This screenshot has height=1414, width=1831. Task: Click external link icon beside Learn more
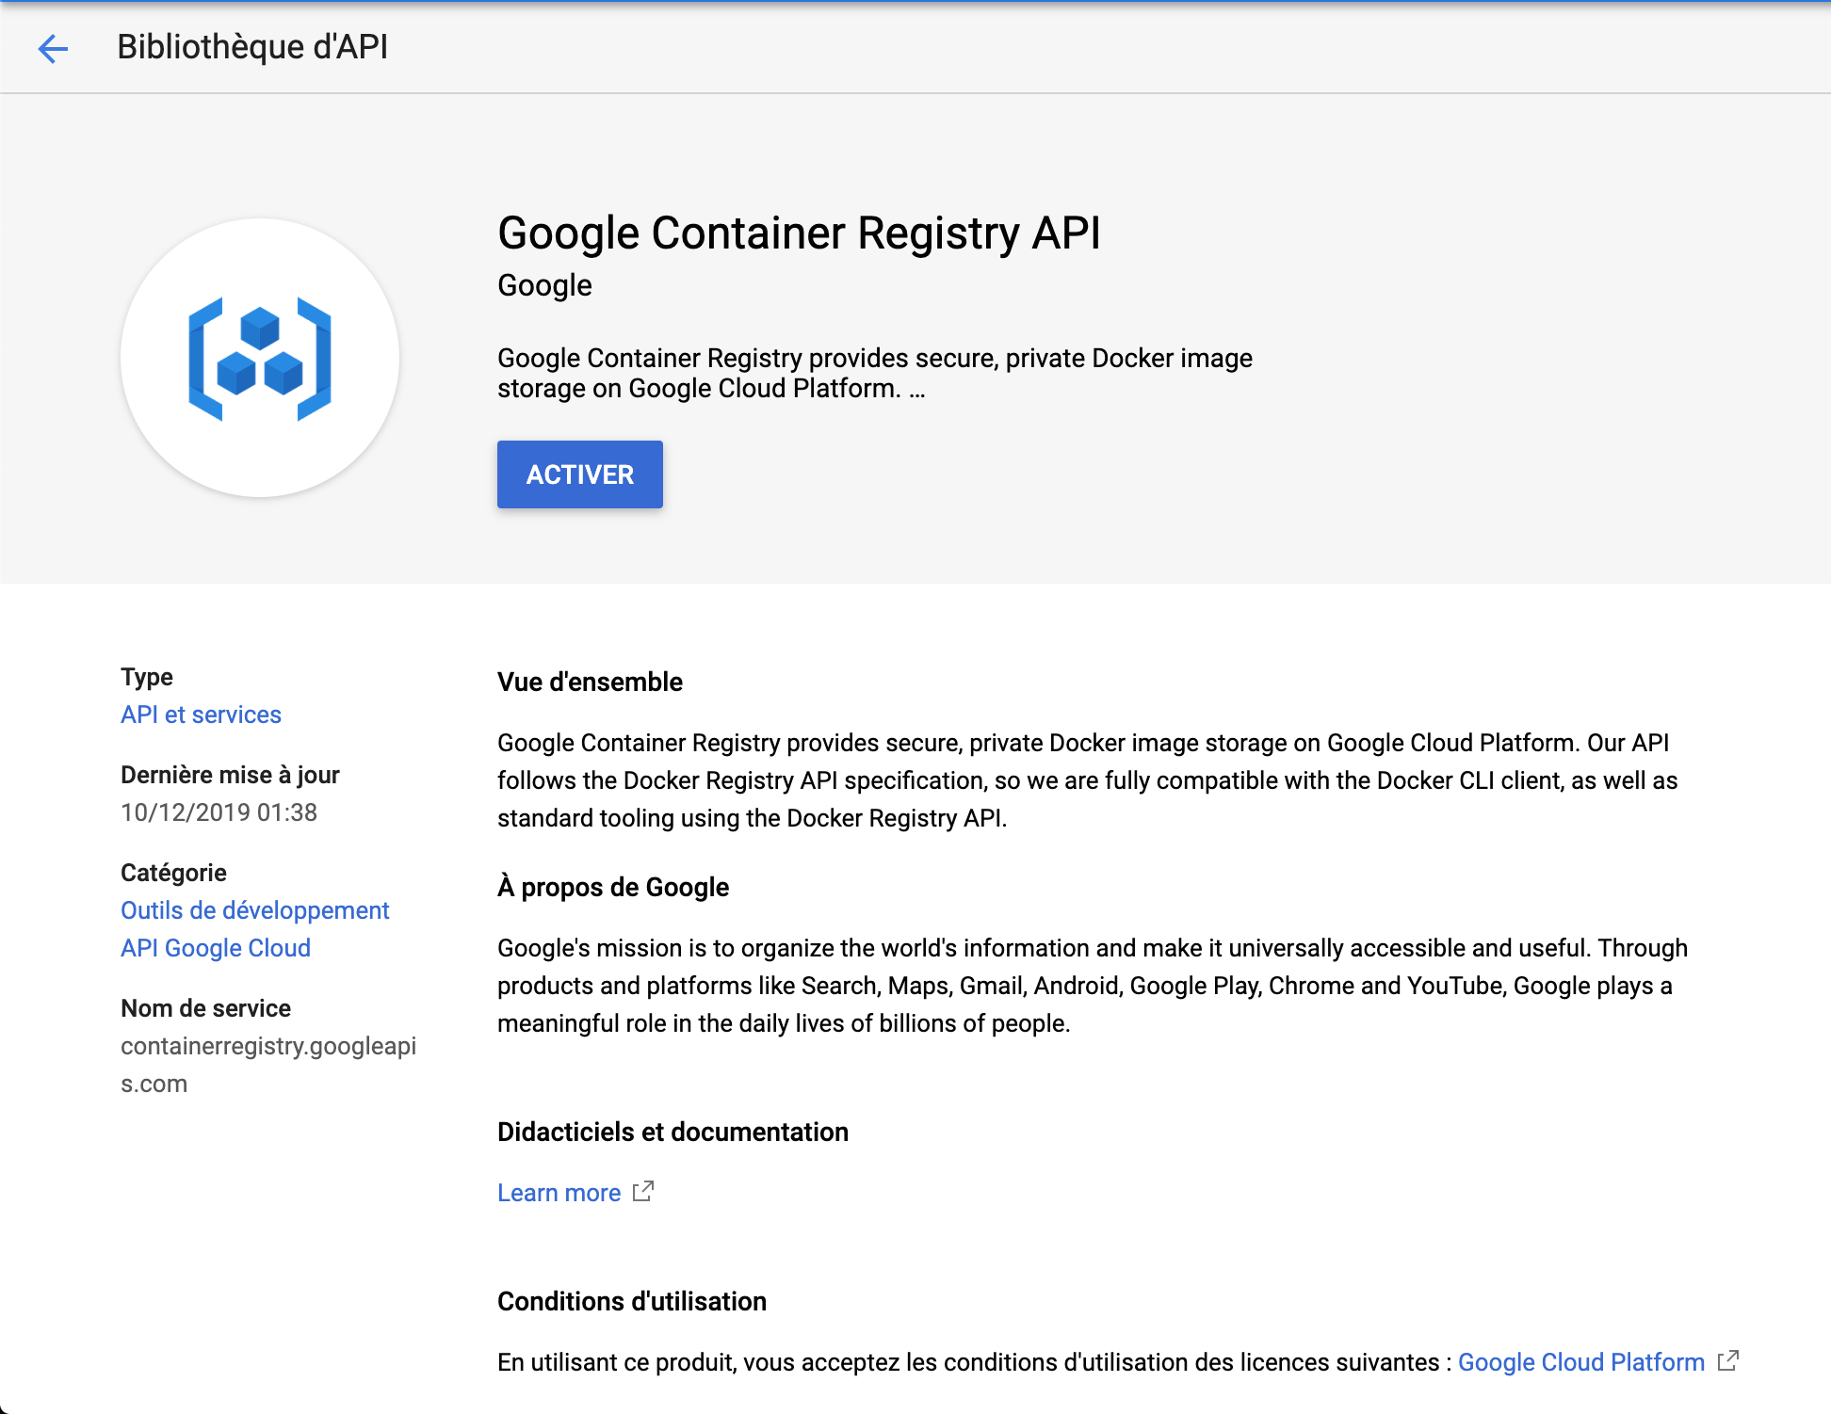[643, 1192]
